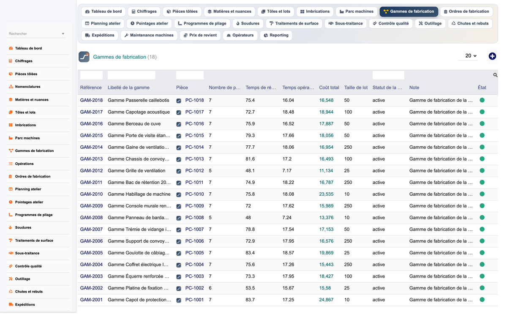Sort by État column header
507x314 pixels.
tap(482, 88)
